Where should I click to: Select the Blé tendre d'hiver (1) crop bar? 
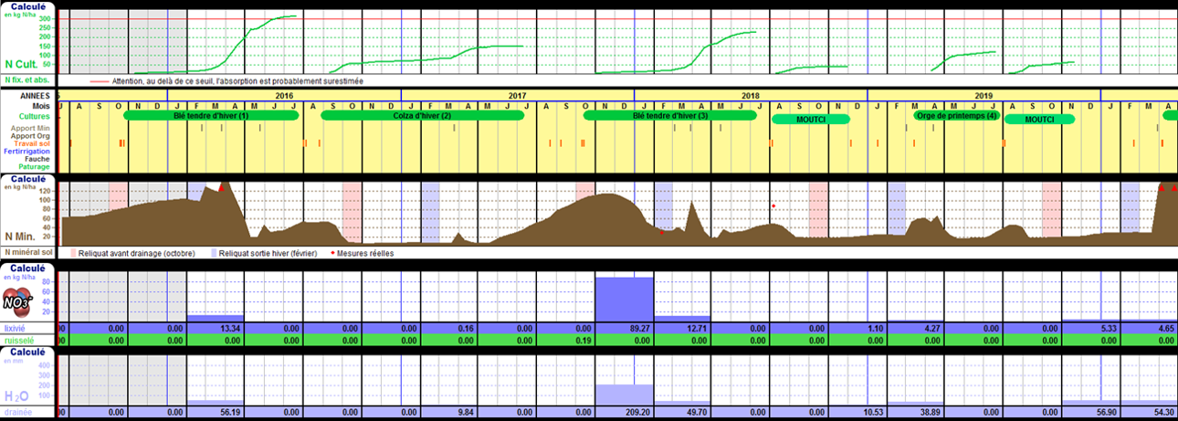211,116
